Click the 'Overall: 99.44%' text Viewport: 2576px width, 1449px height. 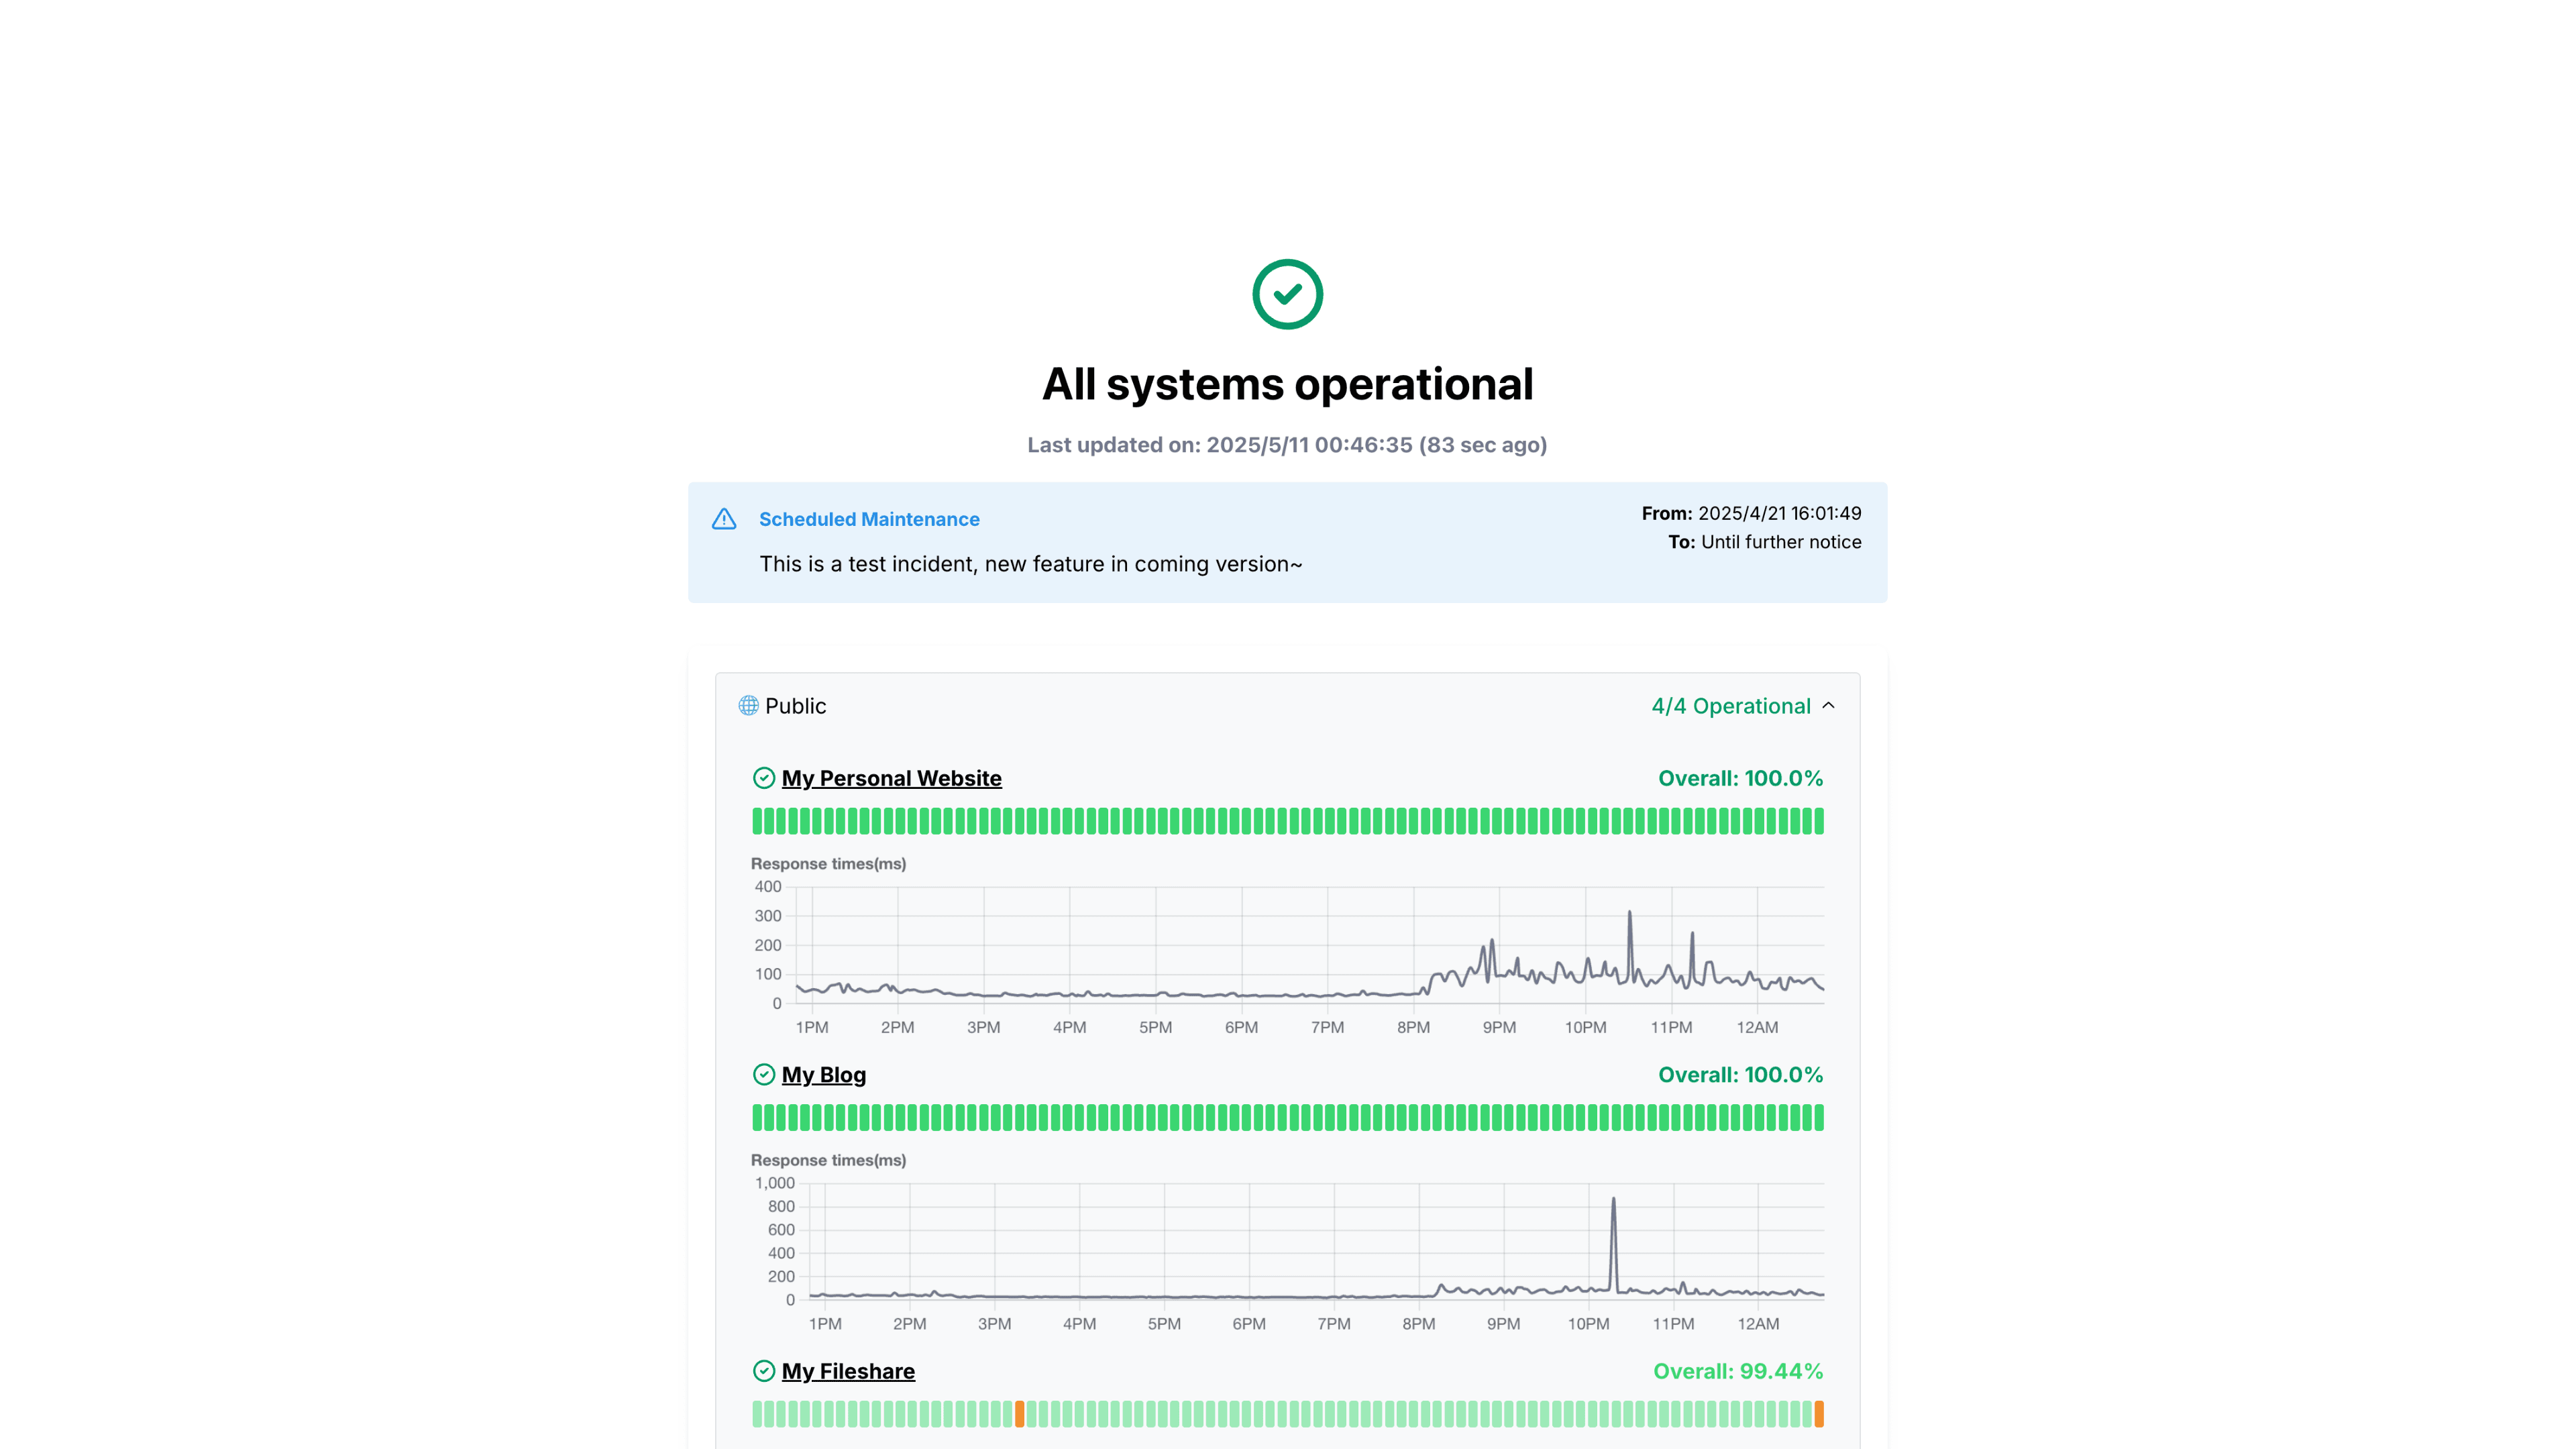pos(1738,1371)
